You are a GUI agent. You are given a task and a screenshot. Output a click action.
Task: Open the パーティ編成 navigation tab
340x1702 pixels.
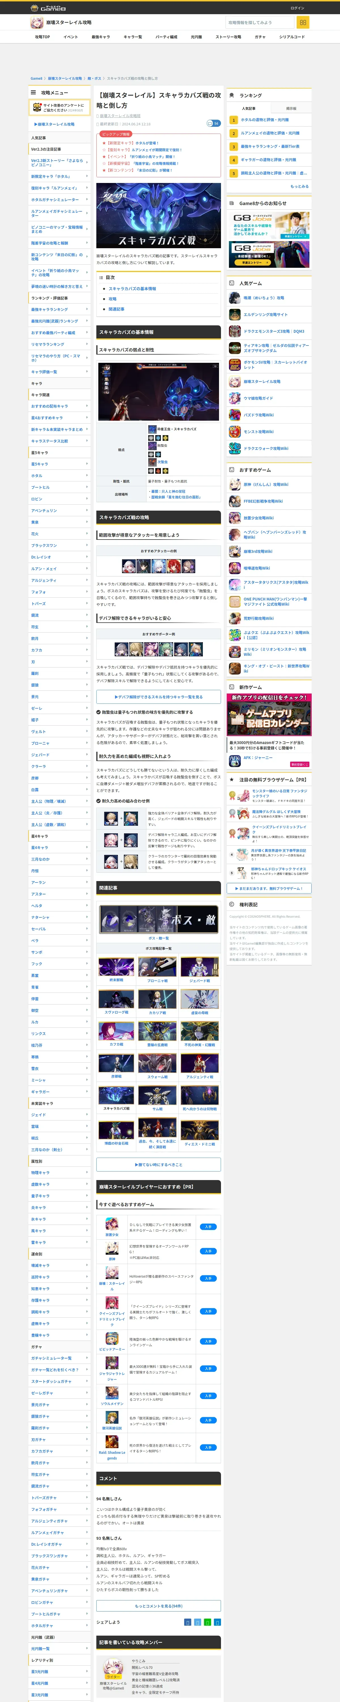click(166, 37)
